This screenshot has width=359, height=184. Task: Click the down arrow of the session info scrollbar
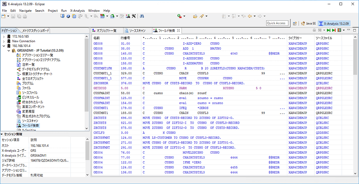click(87, 174)
